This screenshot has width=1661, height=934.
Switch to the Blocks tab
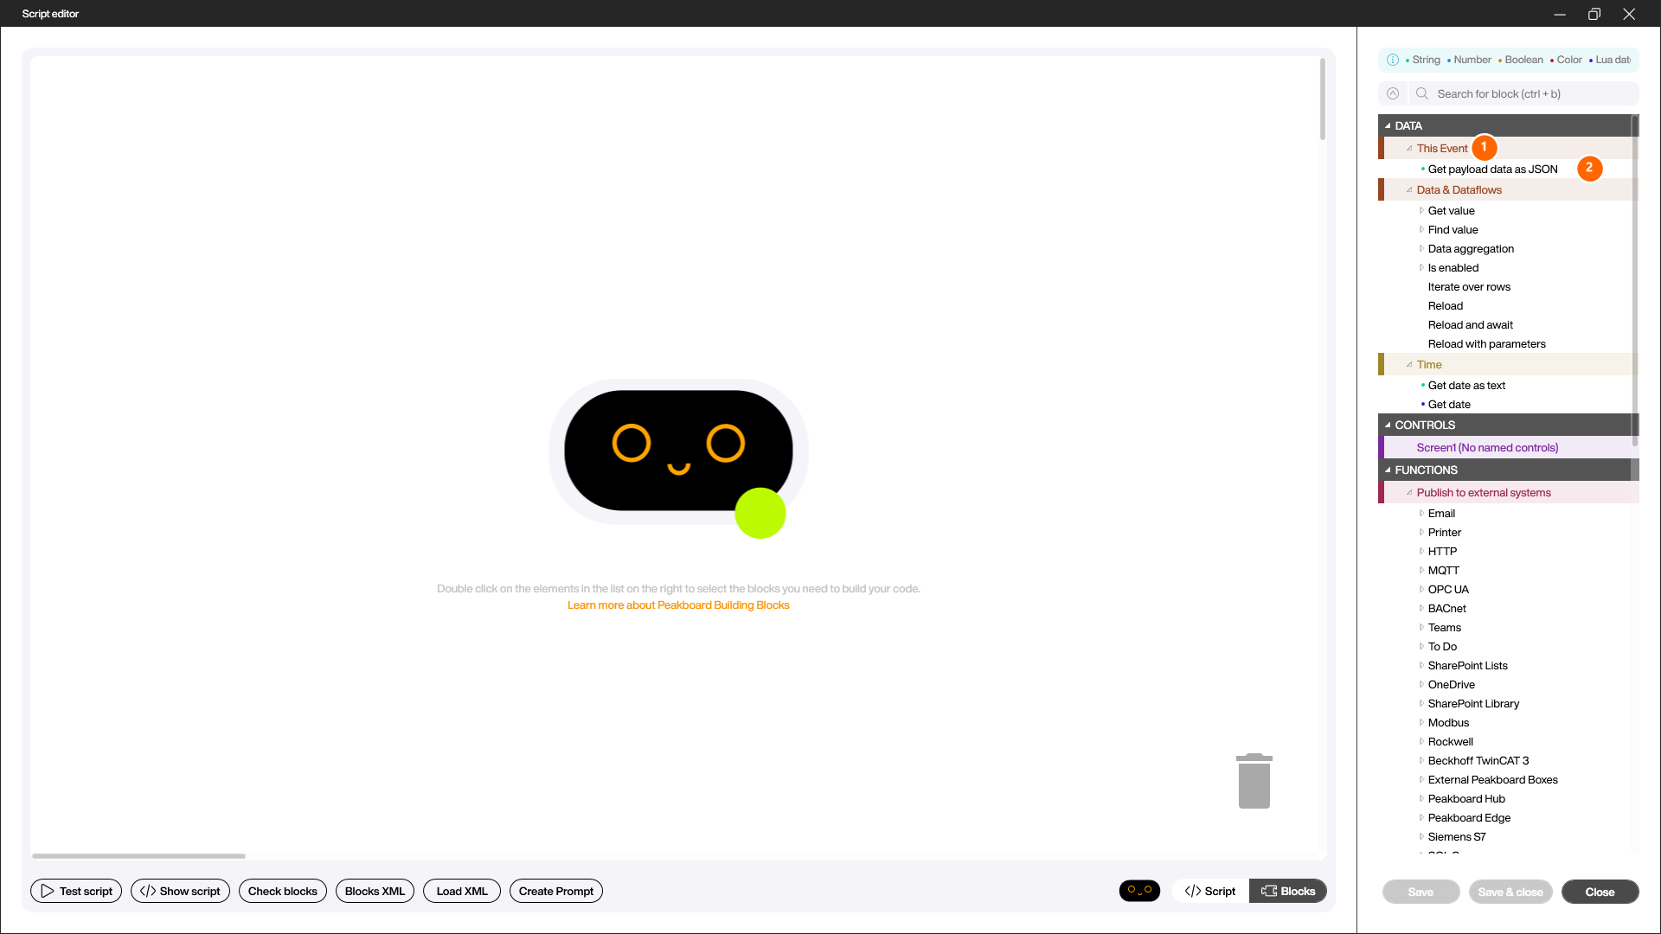click(1288, 891)
